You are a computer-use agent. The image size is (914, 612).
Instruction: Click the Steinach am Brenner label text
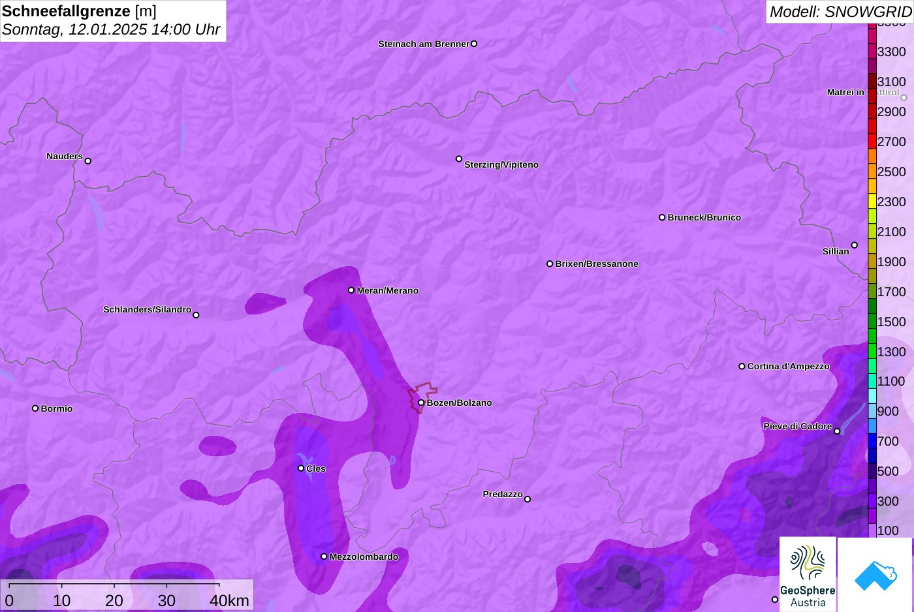point(424,44)
